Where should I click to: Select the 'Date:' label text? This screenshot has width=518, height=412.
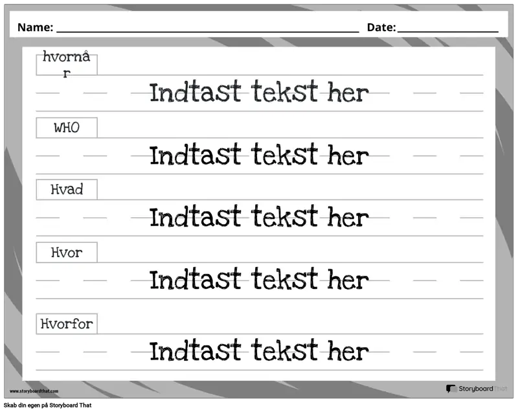click(x=381, y=27)
